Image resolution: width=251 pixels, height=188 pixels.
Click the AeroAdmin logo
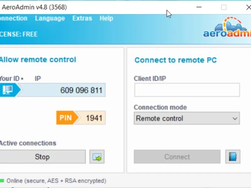[227, 27]
